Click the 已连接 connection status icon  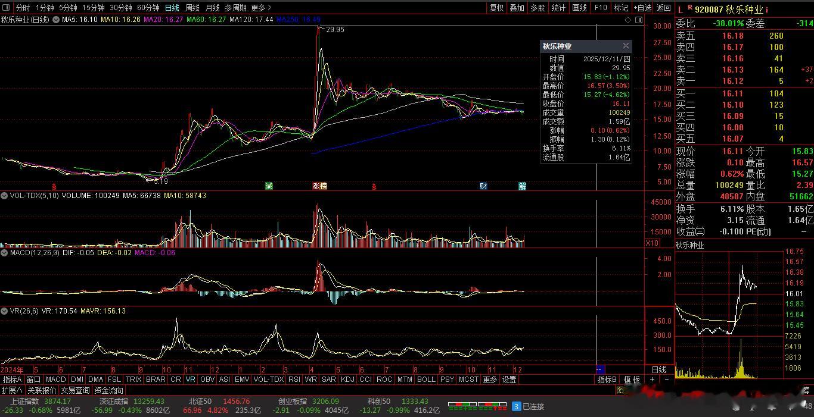516,406
